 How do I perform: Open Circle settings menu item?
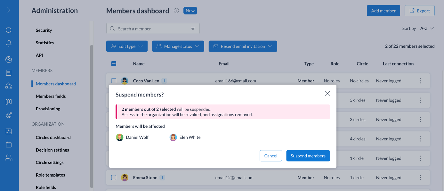[50, 162]
